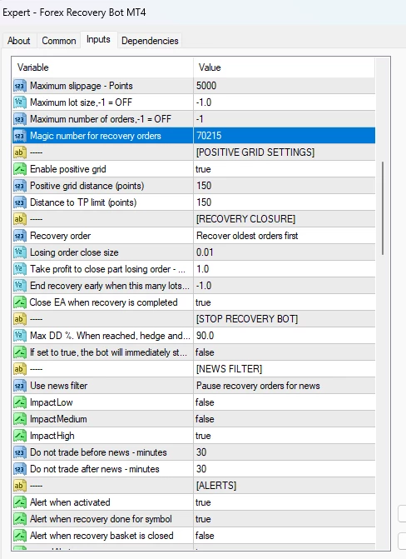406x559 pixels.
Task: Click the vertical scrollbar thumb of the inputs list
Action: (x=383, y=208)
